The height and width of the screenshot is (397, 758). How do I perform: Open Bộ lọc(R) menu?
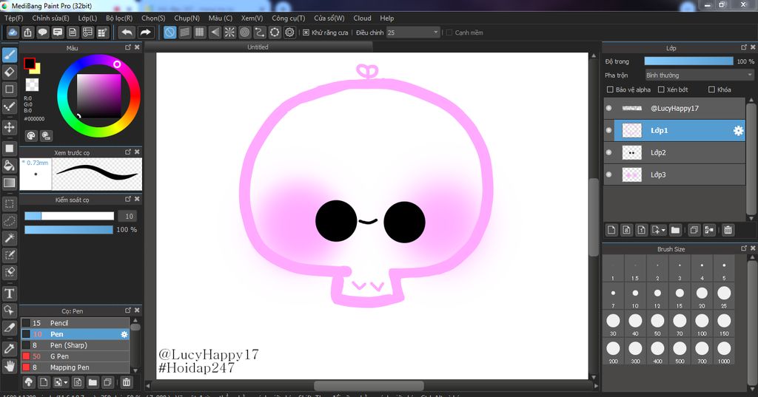click(119, 18)
